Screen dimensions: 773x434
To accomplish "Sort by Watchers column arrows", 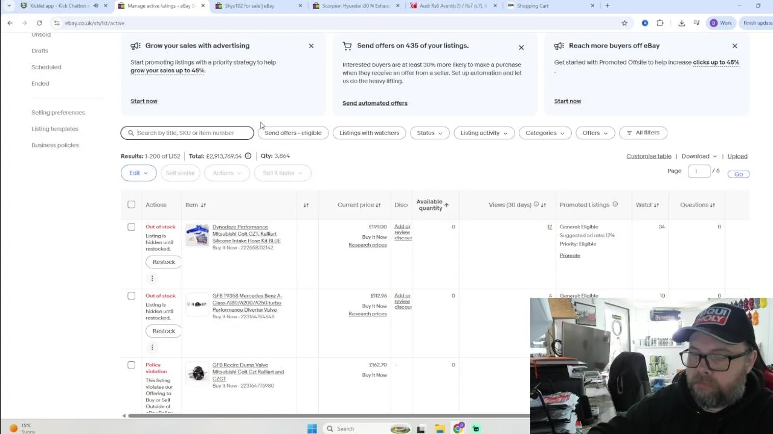I will tap(656, 205).
